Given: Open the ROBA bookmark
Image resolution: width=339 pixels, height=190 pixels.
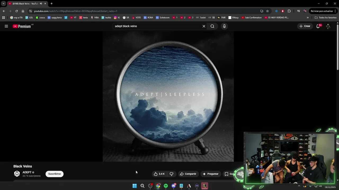Looking at the screenshot, I should click(x=148, y=18).
